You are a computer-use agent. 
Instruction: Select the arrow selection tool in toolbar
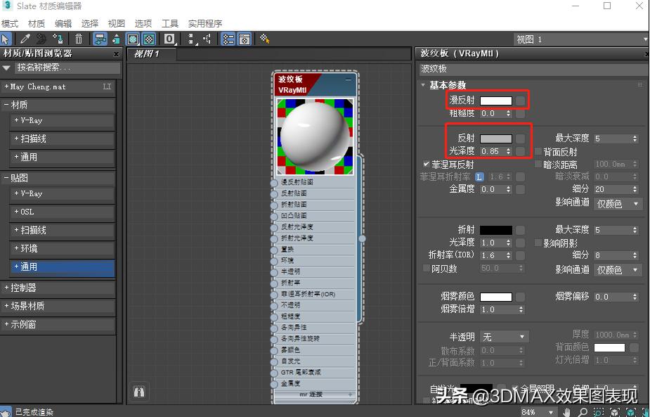point(6,39)
